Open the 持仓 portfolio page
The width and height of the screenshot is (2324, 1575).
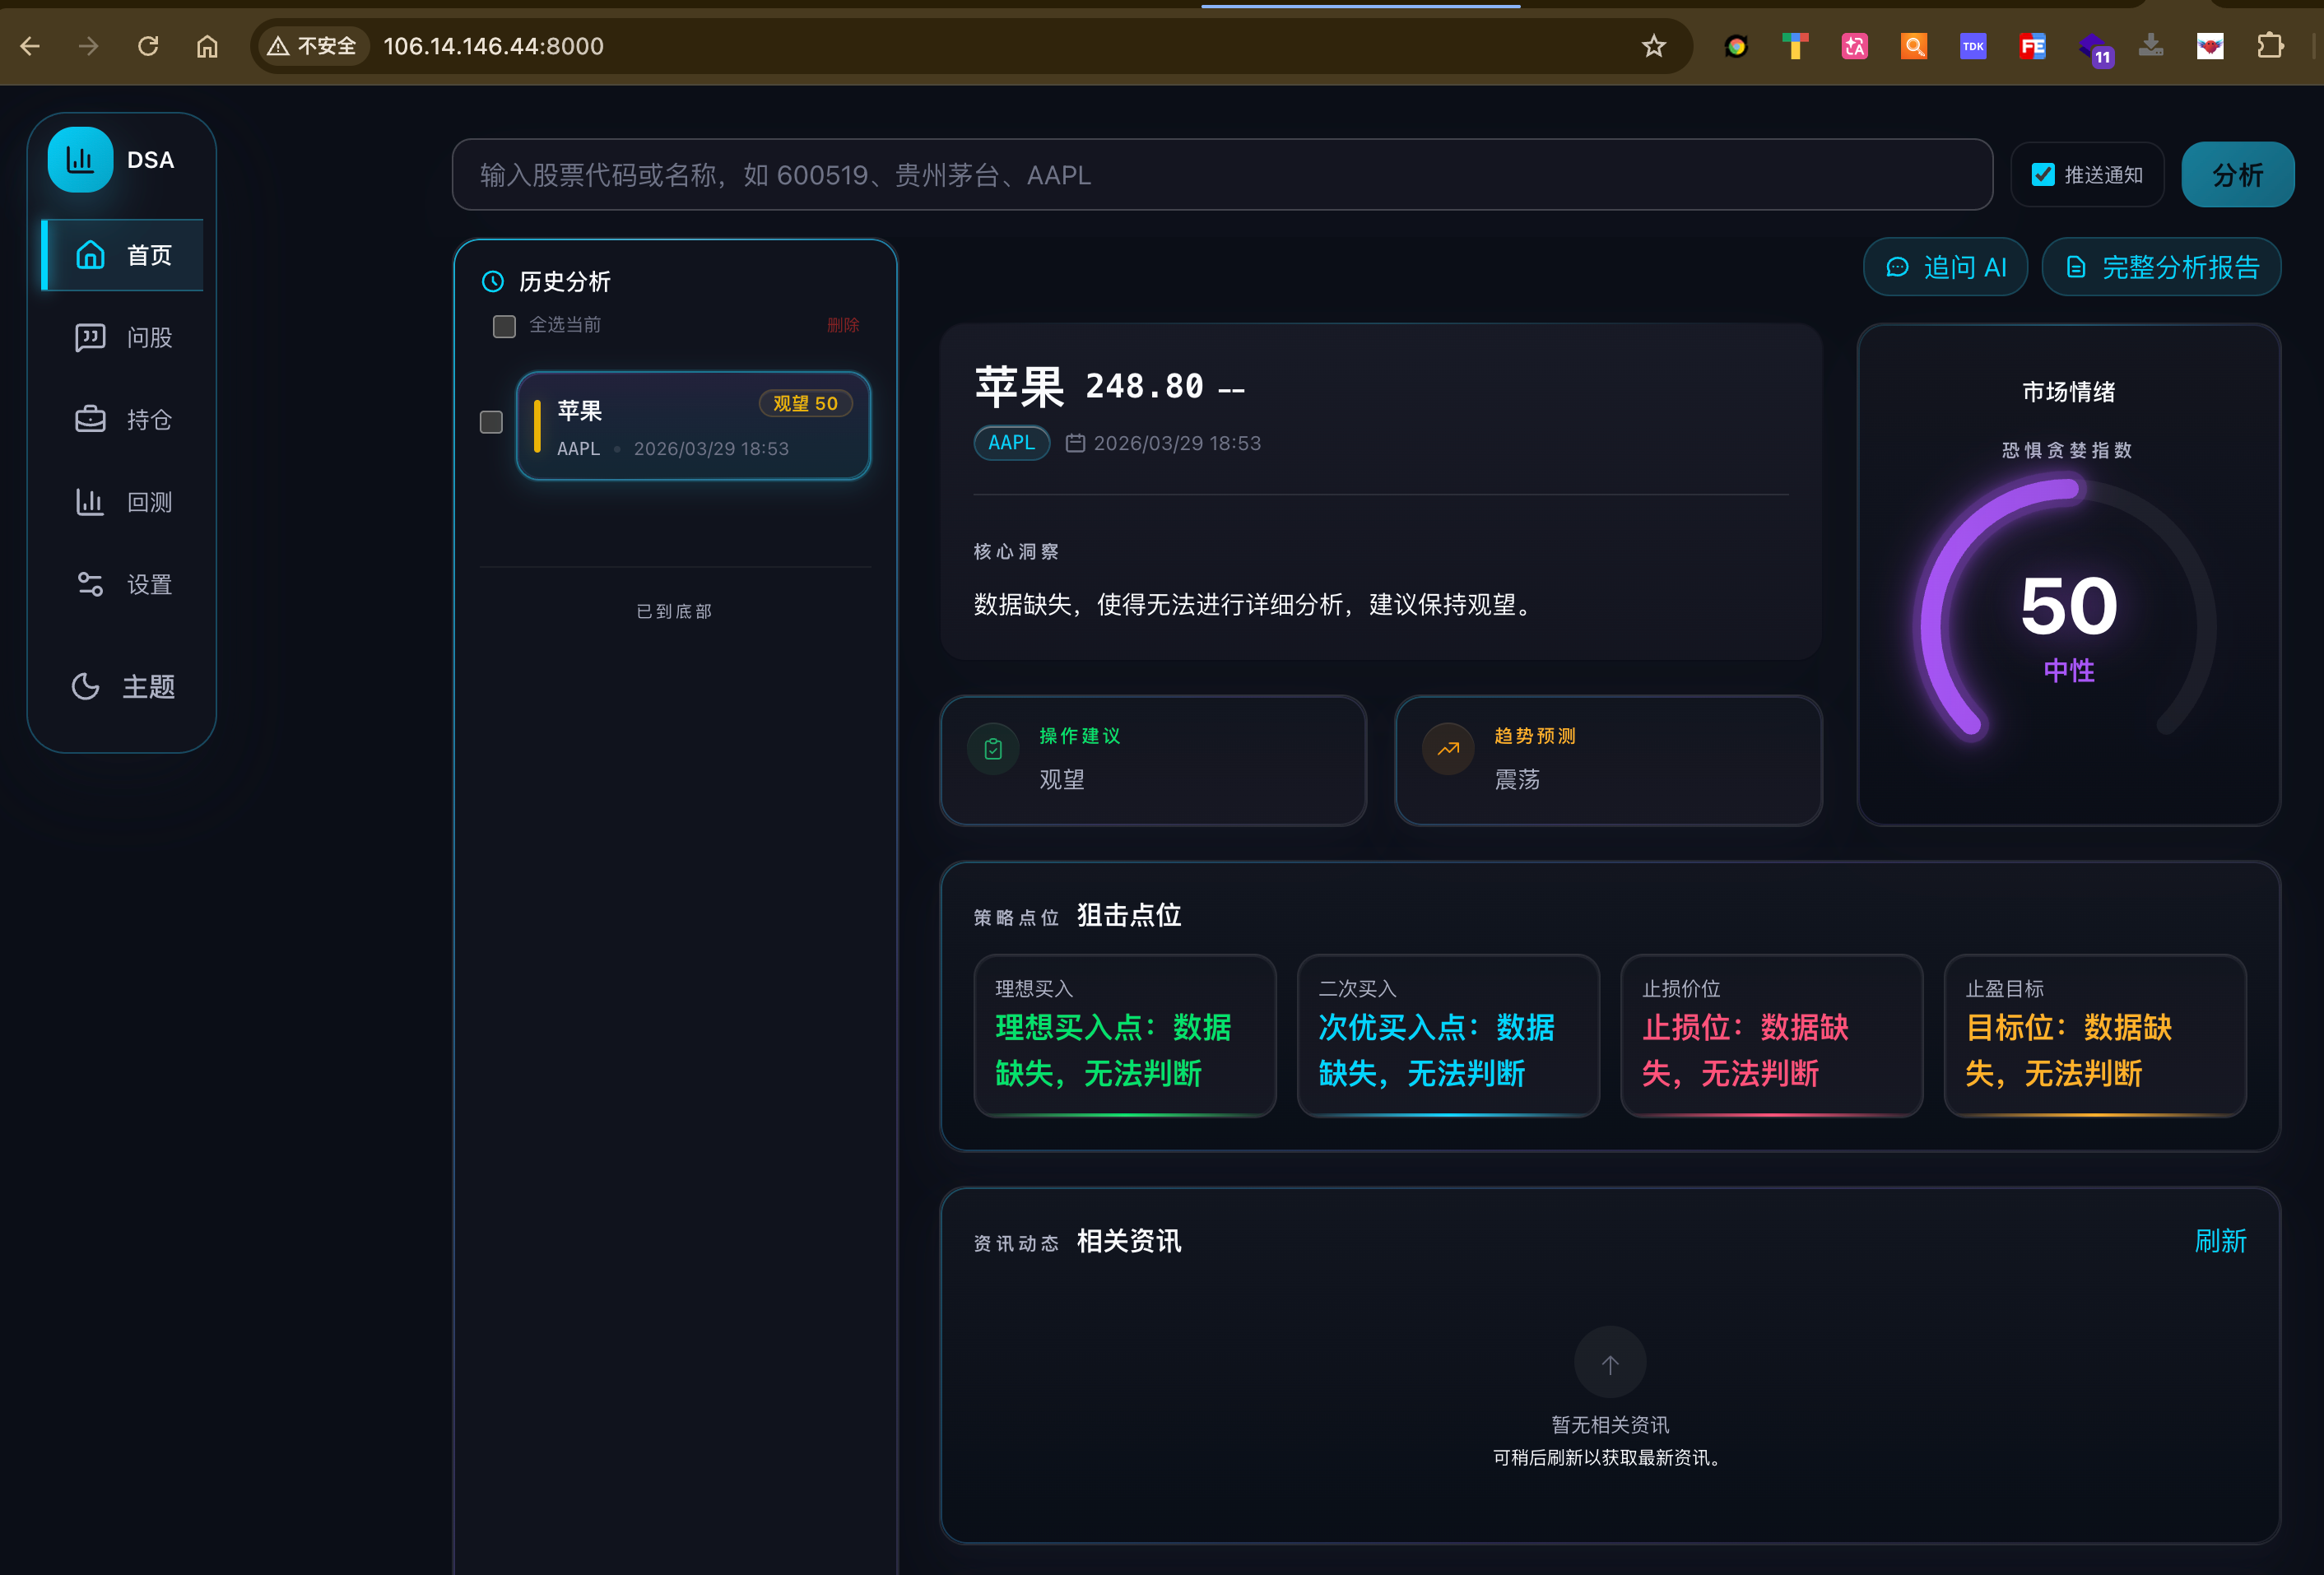(123, 420)
